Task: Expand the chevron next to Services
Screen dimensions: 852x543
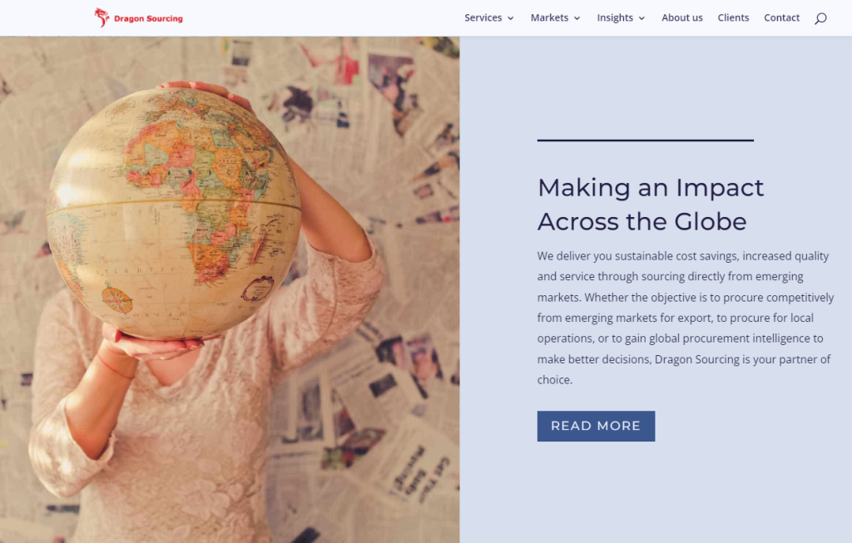Action: click(511, 18)
